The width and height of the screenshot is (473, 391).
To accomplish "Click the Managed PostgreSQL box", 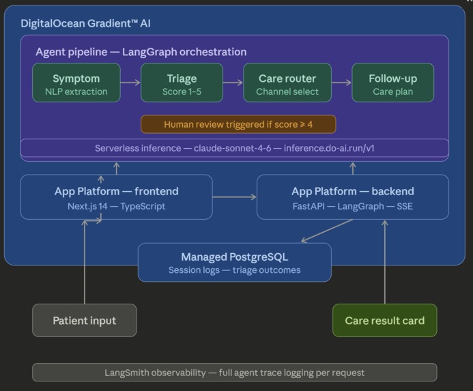I will point(235,263).
